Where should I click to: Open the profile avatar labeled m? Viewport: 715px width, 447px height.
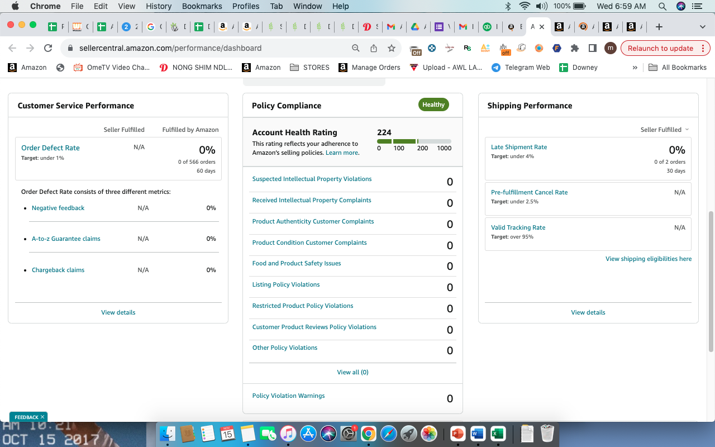click(611, 48)
